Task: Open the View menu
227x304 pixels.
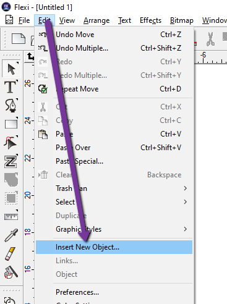Action: [67, 20]
